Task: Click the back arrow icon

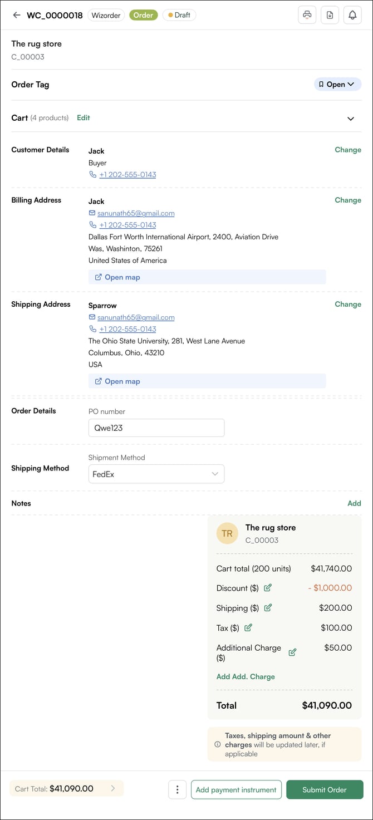Action: click(x=17, y=15)
